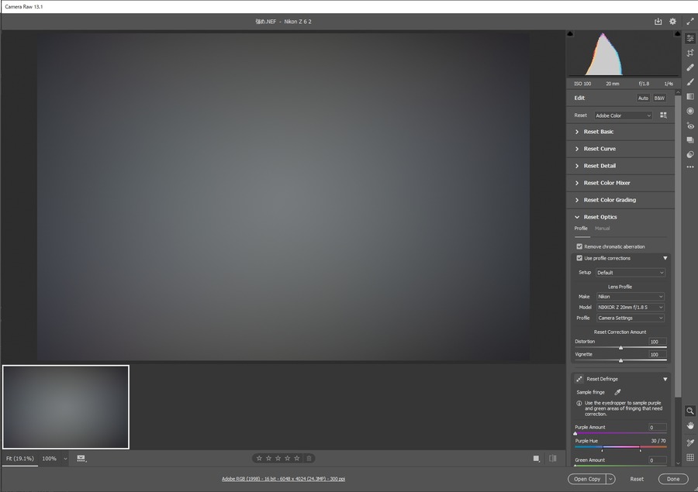
Task: Select the Crop and Rotate tool
Action: (690, 53)
